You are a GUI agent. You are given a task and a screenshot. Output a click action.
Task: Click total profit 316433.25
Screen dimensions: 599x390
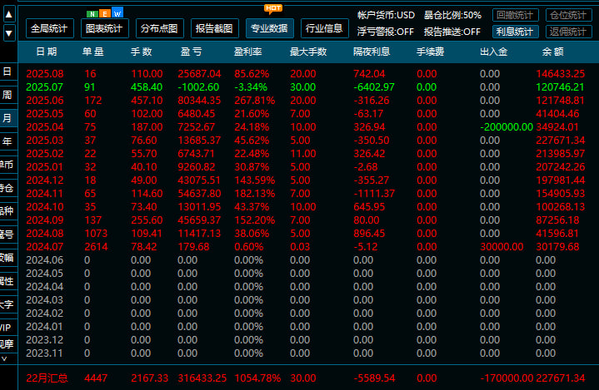coord(202,378)
